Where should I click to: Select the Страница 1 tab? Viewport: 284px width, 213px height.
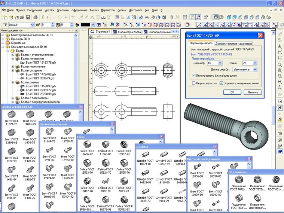point(100,31)
